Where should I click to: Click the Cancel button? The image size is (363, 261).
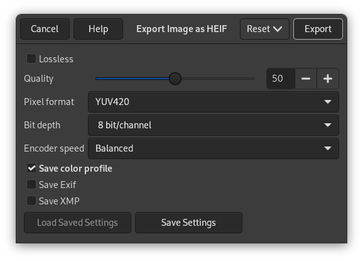click(x=45, y=29)
